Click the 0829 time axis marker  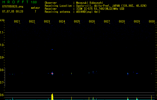pos(137,21)
